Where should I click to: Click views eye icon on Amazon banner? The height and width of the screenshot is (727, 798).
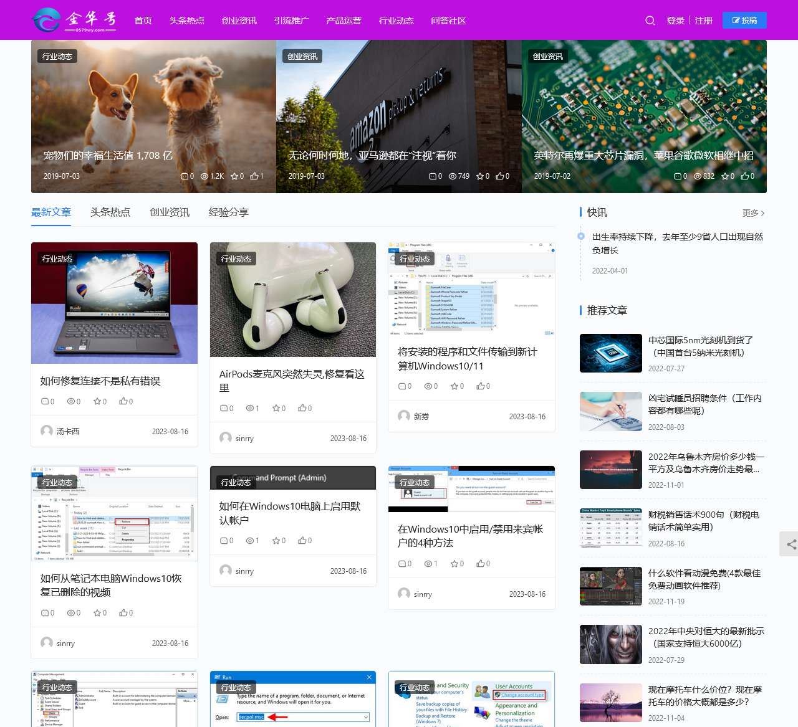(453, 176)
